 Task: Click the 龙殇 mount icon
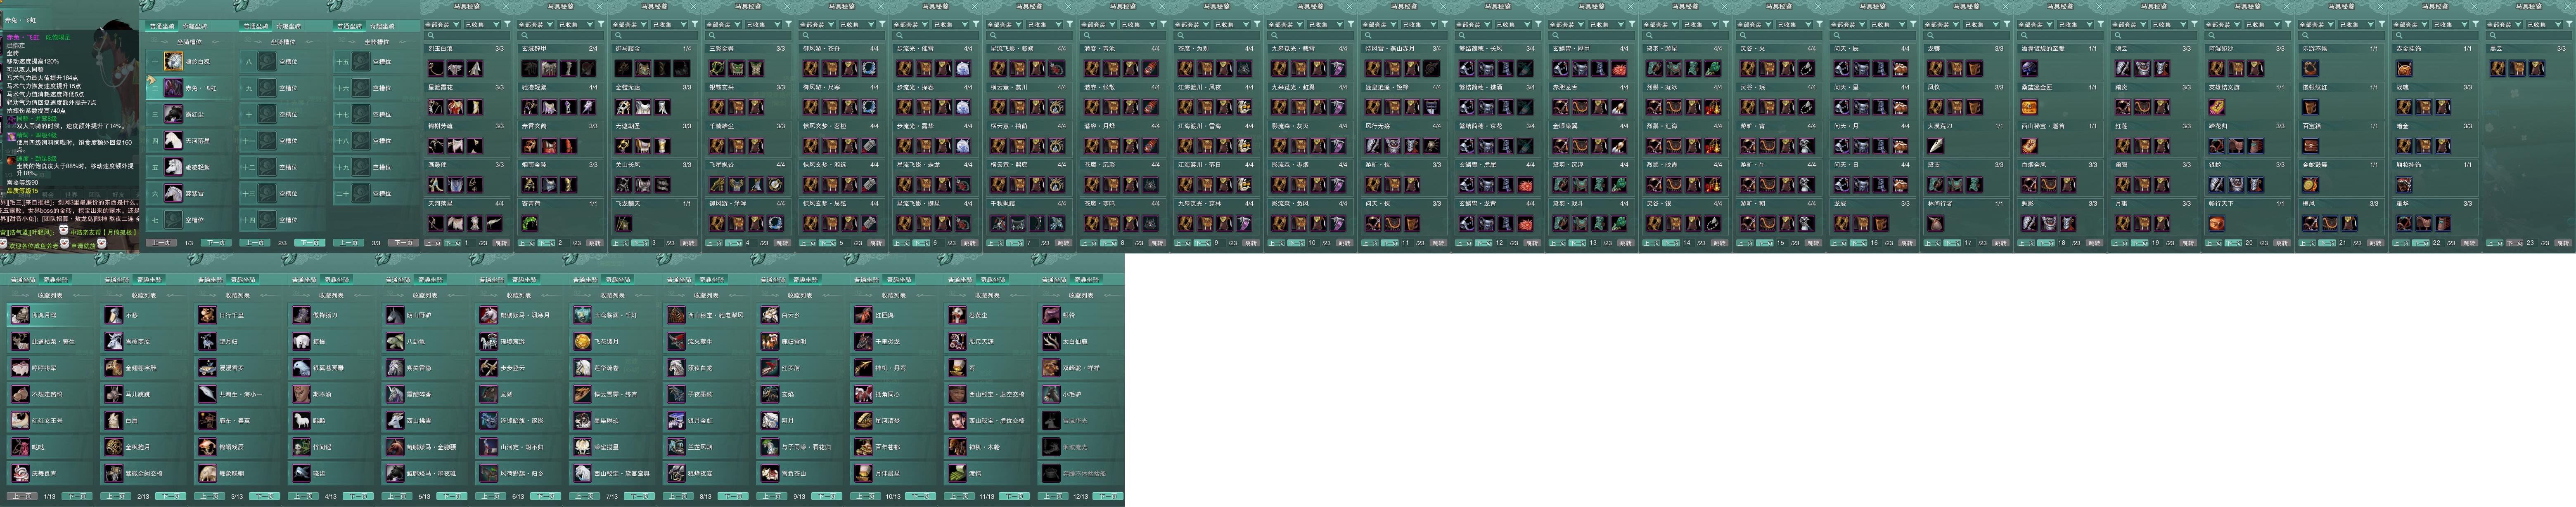(x=489, y=394)
